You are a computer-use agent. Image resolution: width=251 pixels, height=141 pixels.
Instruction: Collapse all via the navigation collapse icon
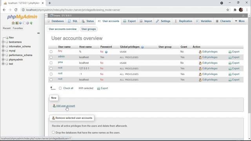pos(38,33)
